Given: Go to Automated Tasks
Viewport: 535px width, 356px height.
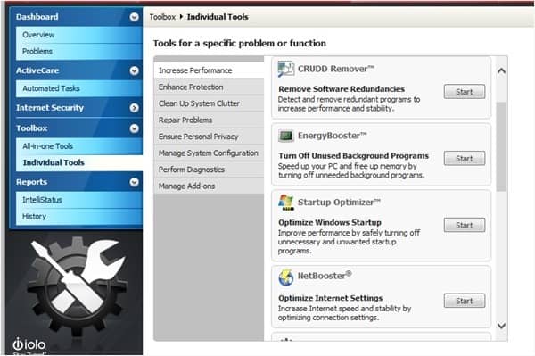Looking at the screenshot, I should pos(78,88).
